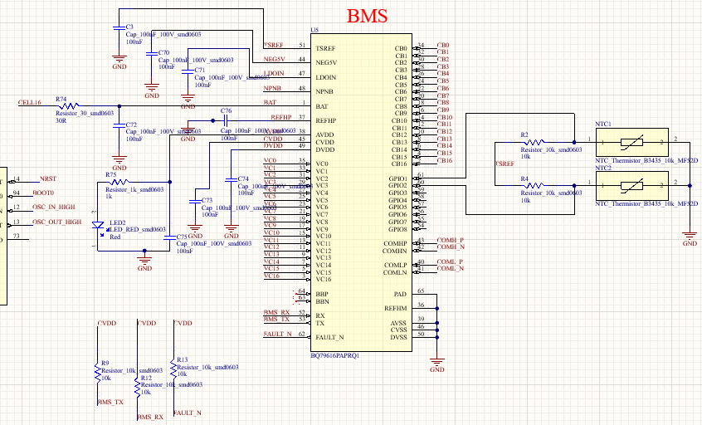Select 1k resistor R75 symbol
Viewport: 702px width, 425px height.
tap(119, 183)
